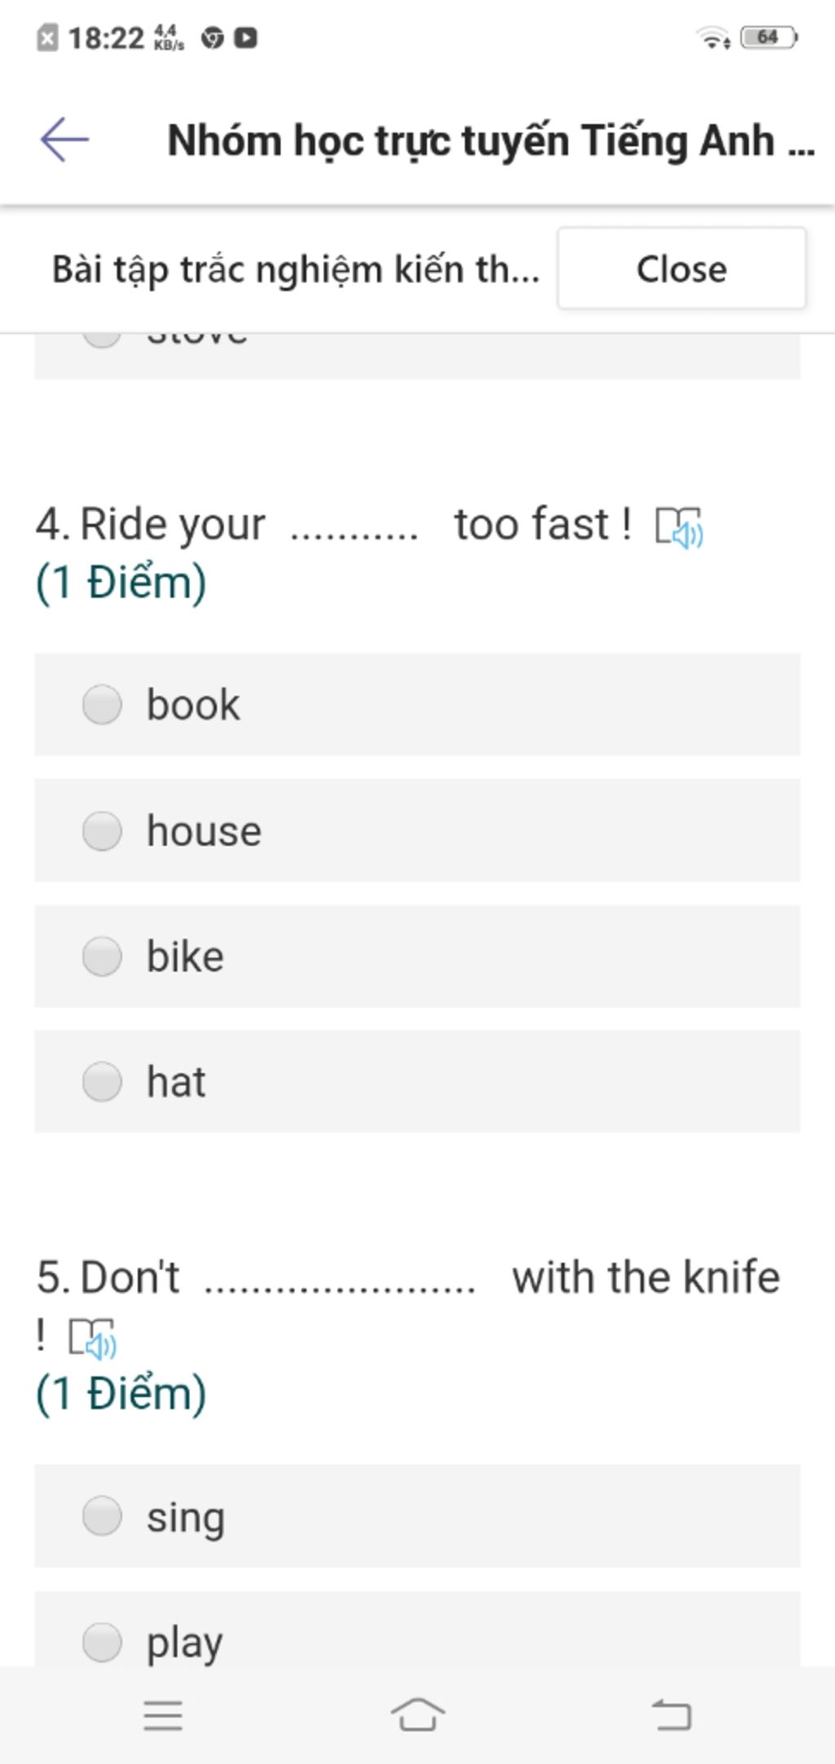This screenshot has height=1764, width=835.
Task: Tap the back arrow icon
Action: 64,140
